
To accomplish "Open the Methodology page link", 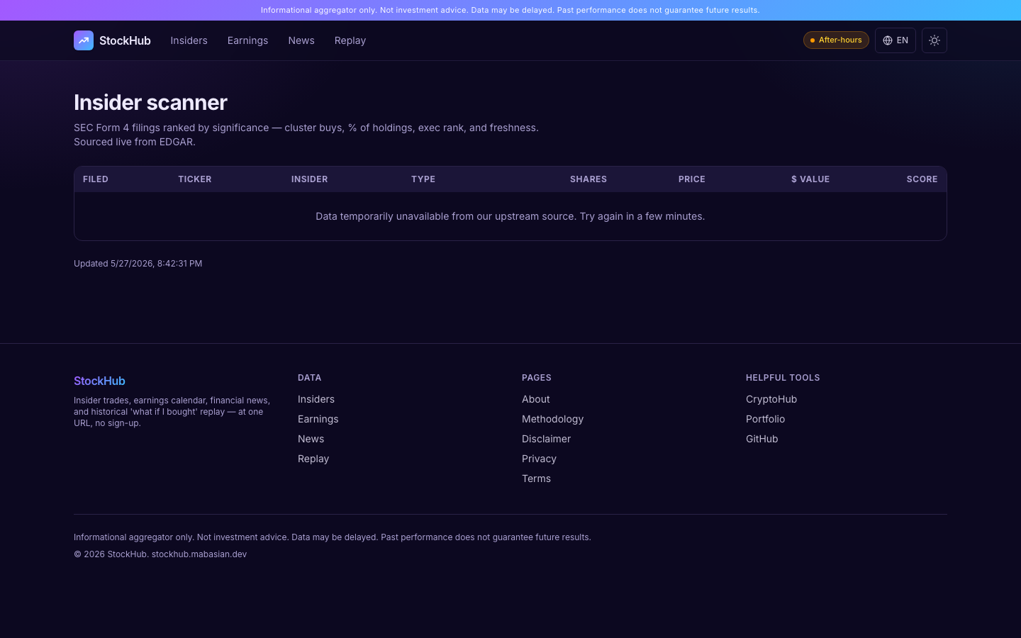I will (x=553, y=419).
